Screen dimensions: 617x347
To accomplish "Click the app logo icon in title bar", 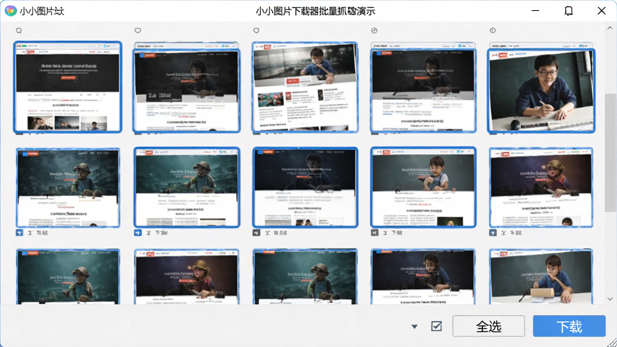I will point(11,11).
